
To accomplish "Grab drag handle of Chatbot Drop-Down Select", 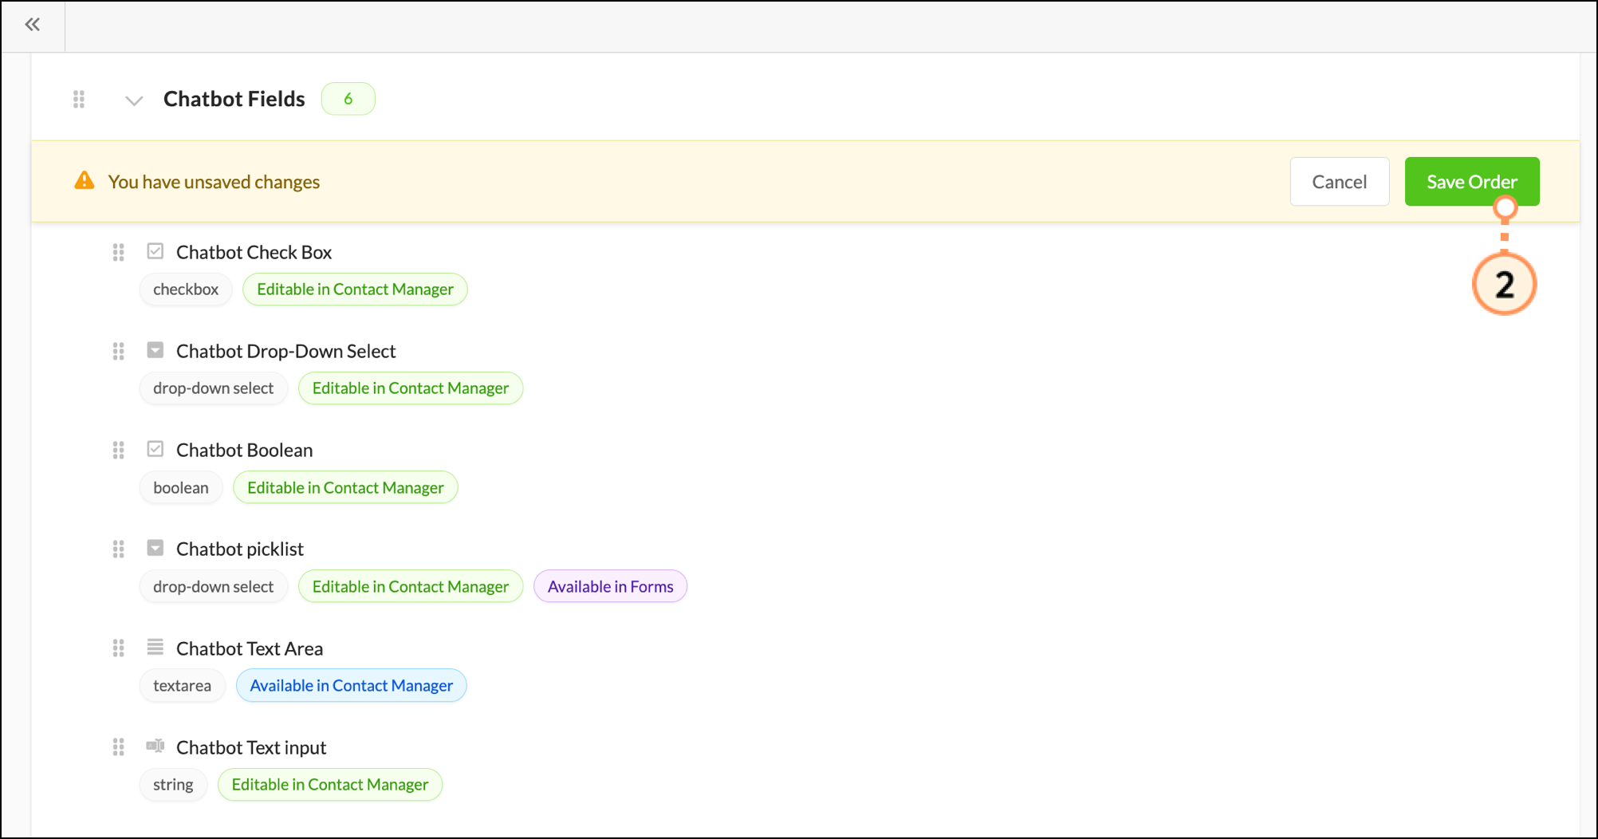I will [119, 352].
